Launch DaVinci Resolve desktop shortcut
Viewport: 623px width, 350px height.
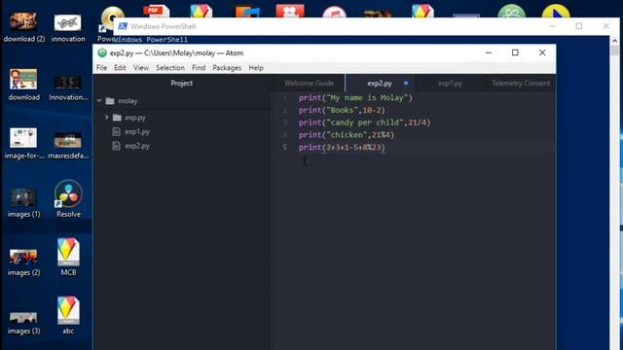point(68,198)
